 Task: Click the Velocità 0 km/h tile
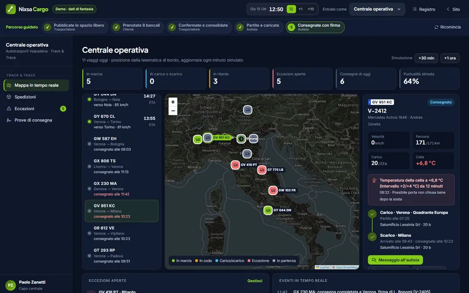(389, 140)
